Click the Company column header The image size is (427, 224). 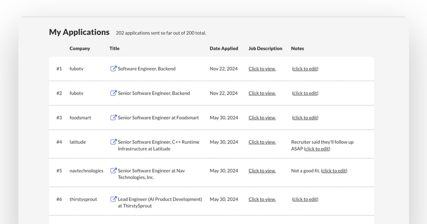coord(80,48)
